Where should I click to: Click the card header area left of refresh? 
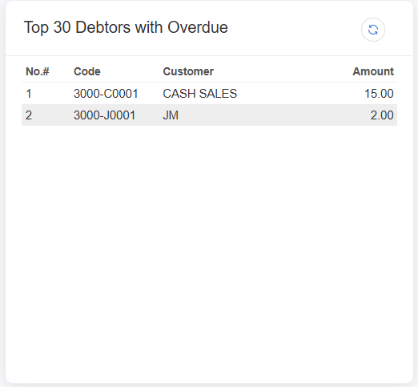click(x=294, y=28)
